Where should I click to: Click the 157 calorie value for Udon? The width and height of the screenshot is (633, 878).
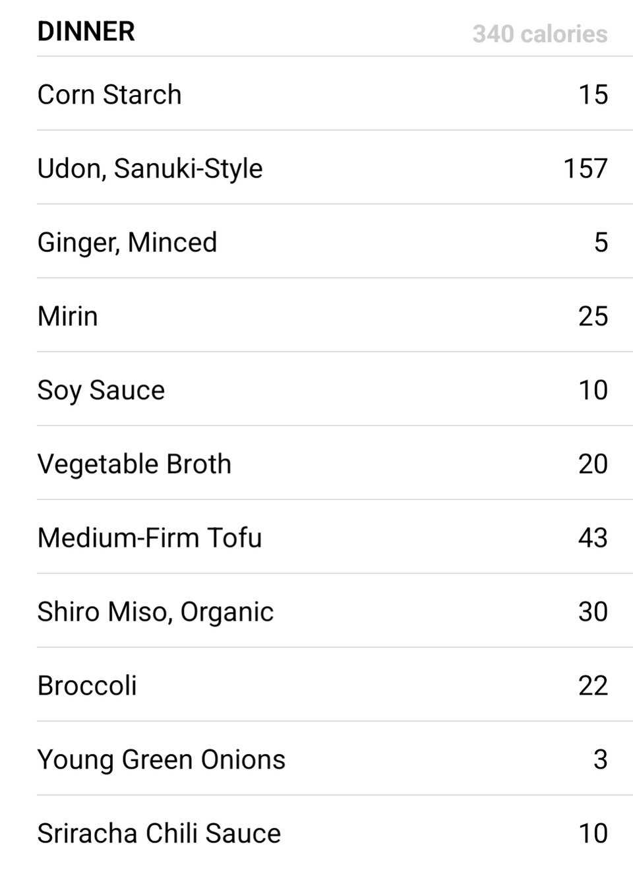pyautogui.click(x=586, y=168)
